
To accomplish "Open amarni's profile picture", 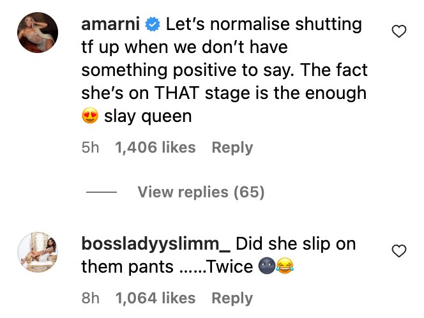I will coord(38,33).
